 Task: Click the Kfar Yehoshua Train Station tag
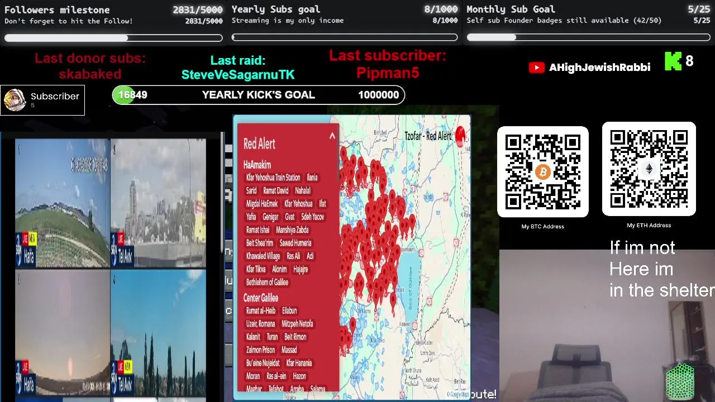273,178
